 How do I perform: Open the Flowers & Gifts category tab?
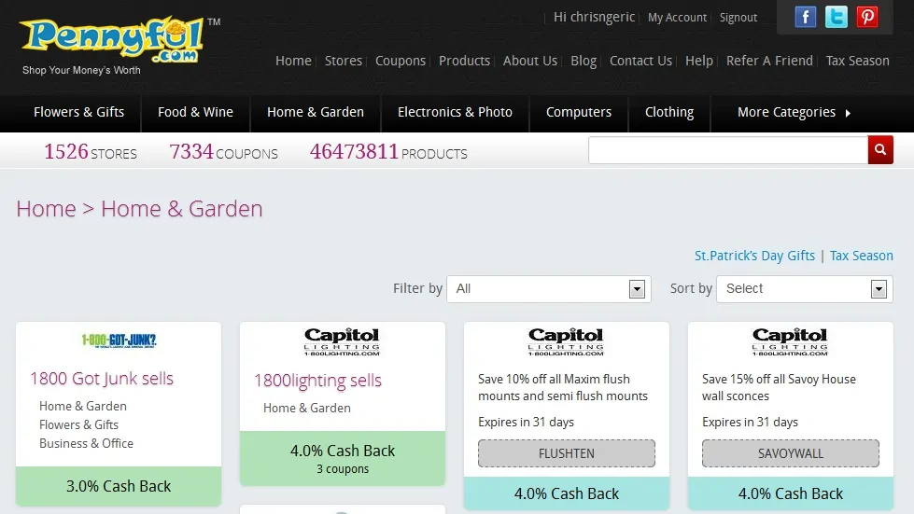[78, 112]
